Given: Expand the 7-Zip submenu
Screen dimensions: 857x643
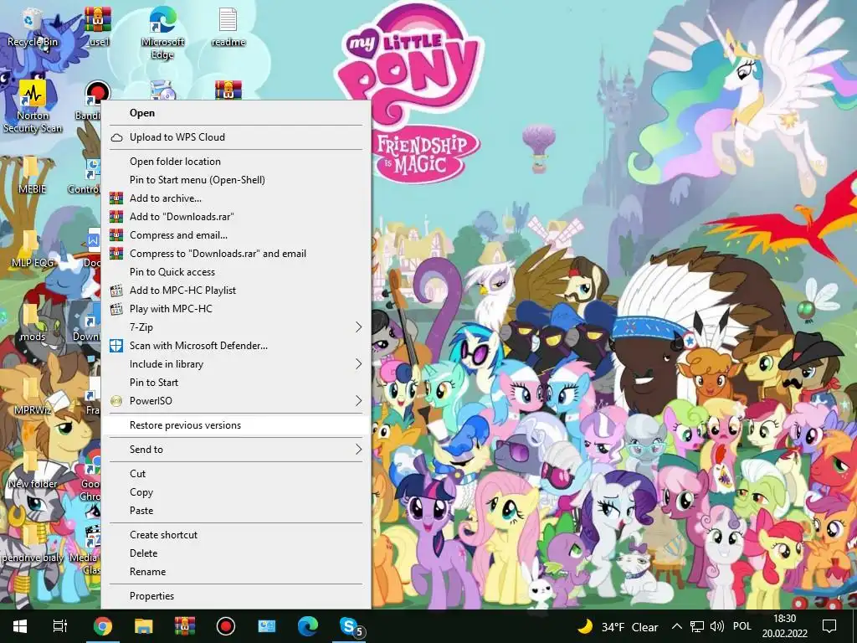Looking at the screenshot, I should (236, 327).
